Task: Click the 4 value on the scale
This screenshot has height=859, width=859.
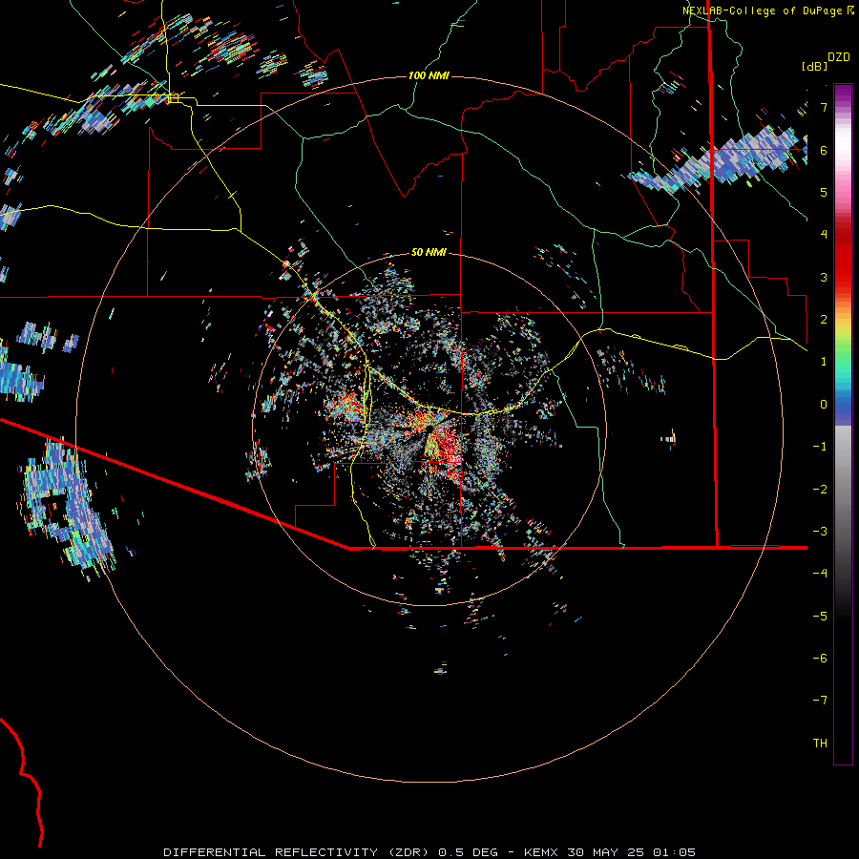Action: 824,235
